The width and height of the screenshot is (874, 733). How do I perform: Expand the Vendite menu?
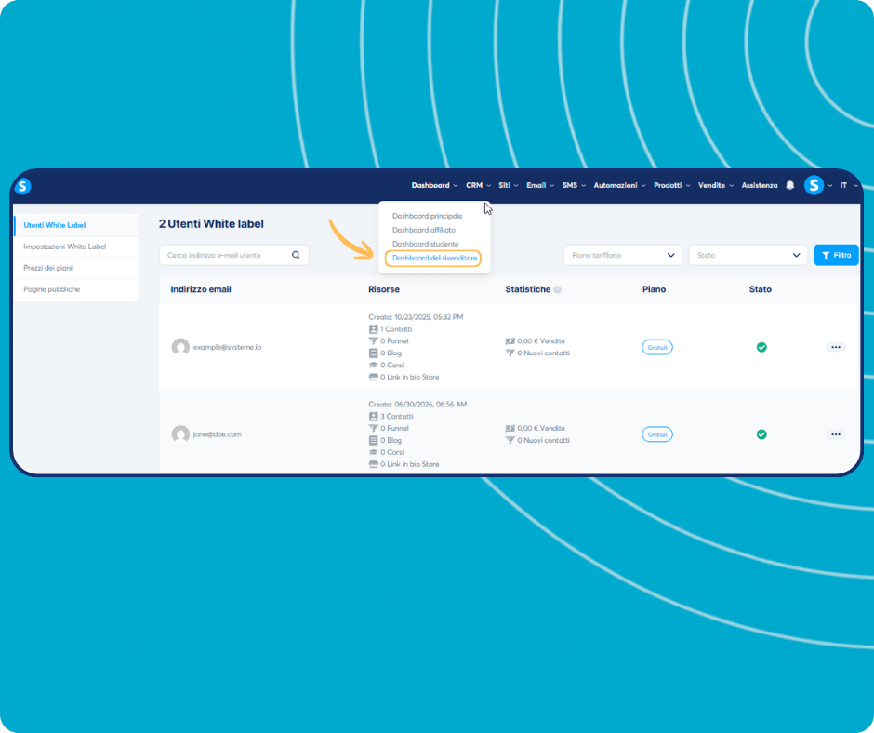(x=716, y=185)
